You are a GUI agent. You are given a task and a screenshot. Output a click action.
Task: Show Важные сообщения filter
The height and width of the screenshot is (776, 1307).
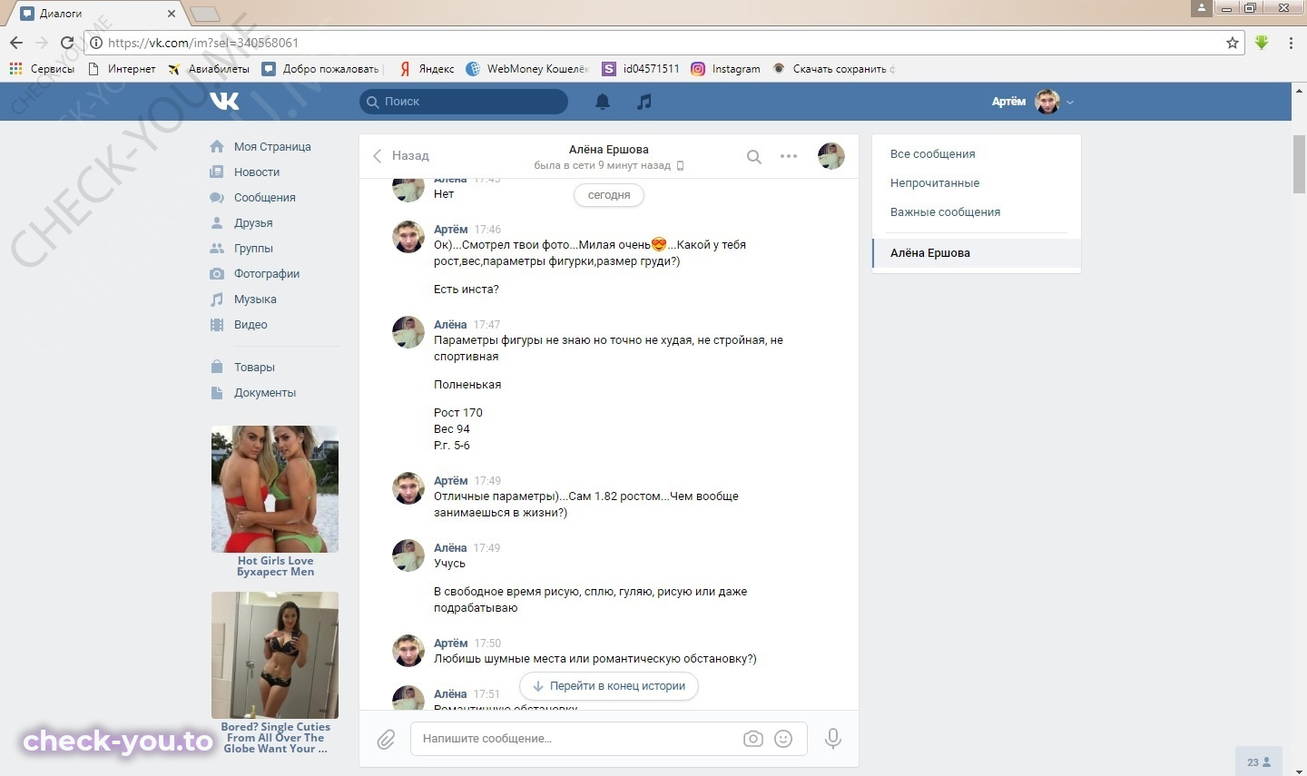(x=945, y=211)
